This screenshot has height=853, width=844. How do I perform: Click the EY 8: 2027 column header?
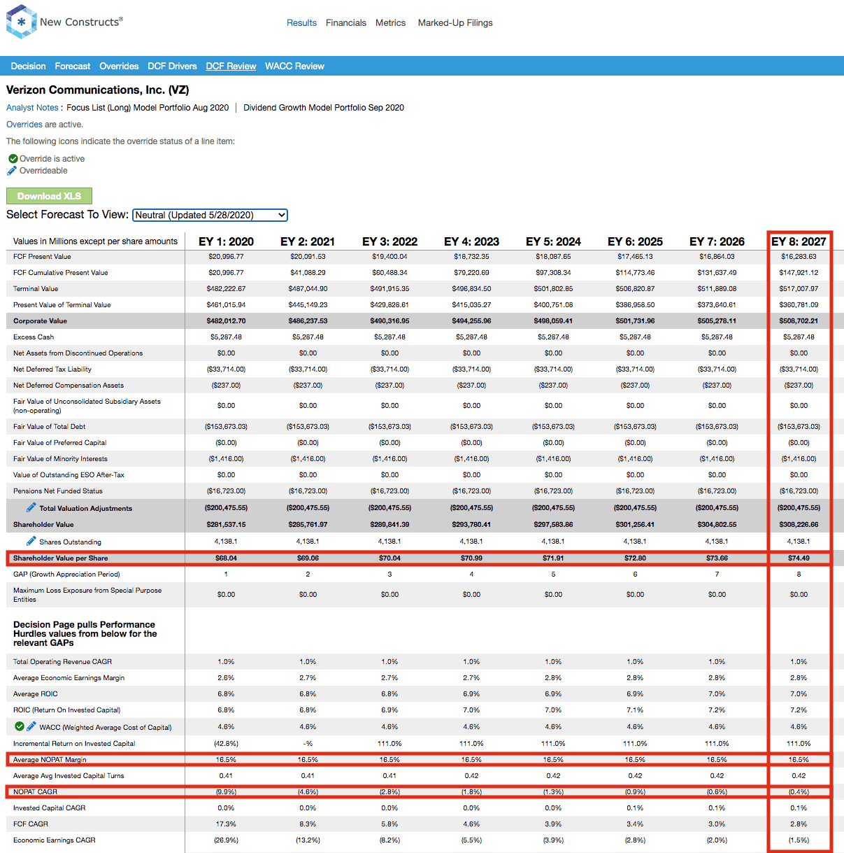(x=799, y=241)
